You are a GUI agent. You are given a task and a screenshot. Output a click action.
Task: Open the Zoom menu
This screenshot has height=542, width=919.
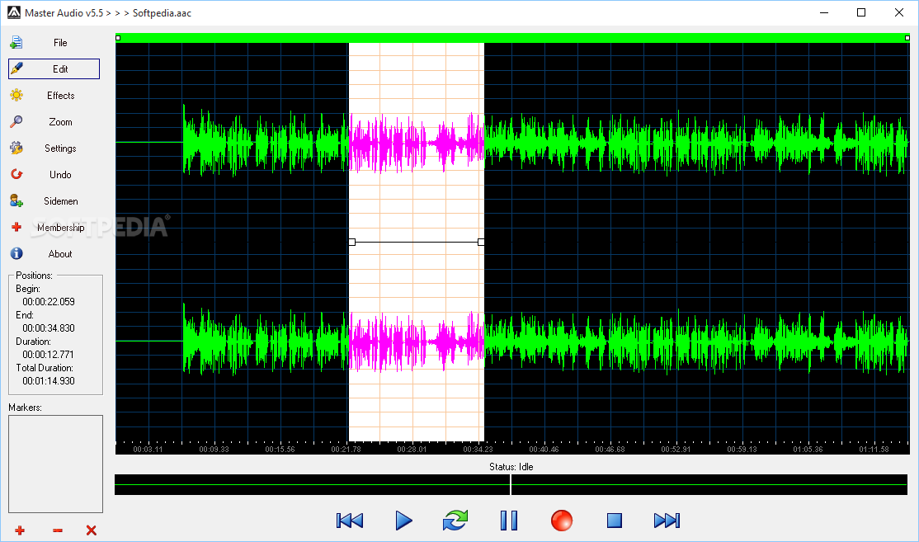(x=54, y=122)
